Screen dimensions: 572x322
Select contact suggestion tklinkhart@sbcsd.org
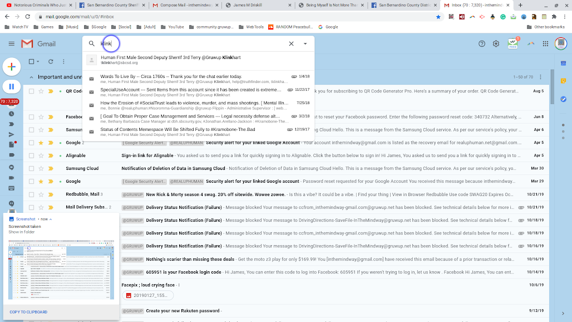coord(198,60)
